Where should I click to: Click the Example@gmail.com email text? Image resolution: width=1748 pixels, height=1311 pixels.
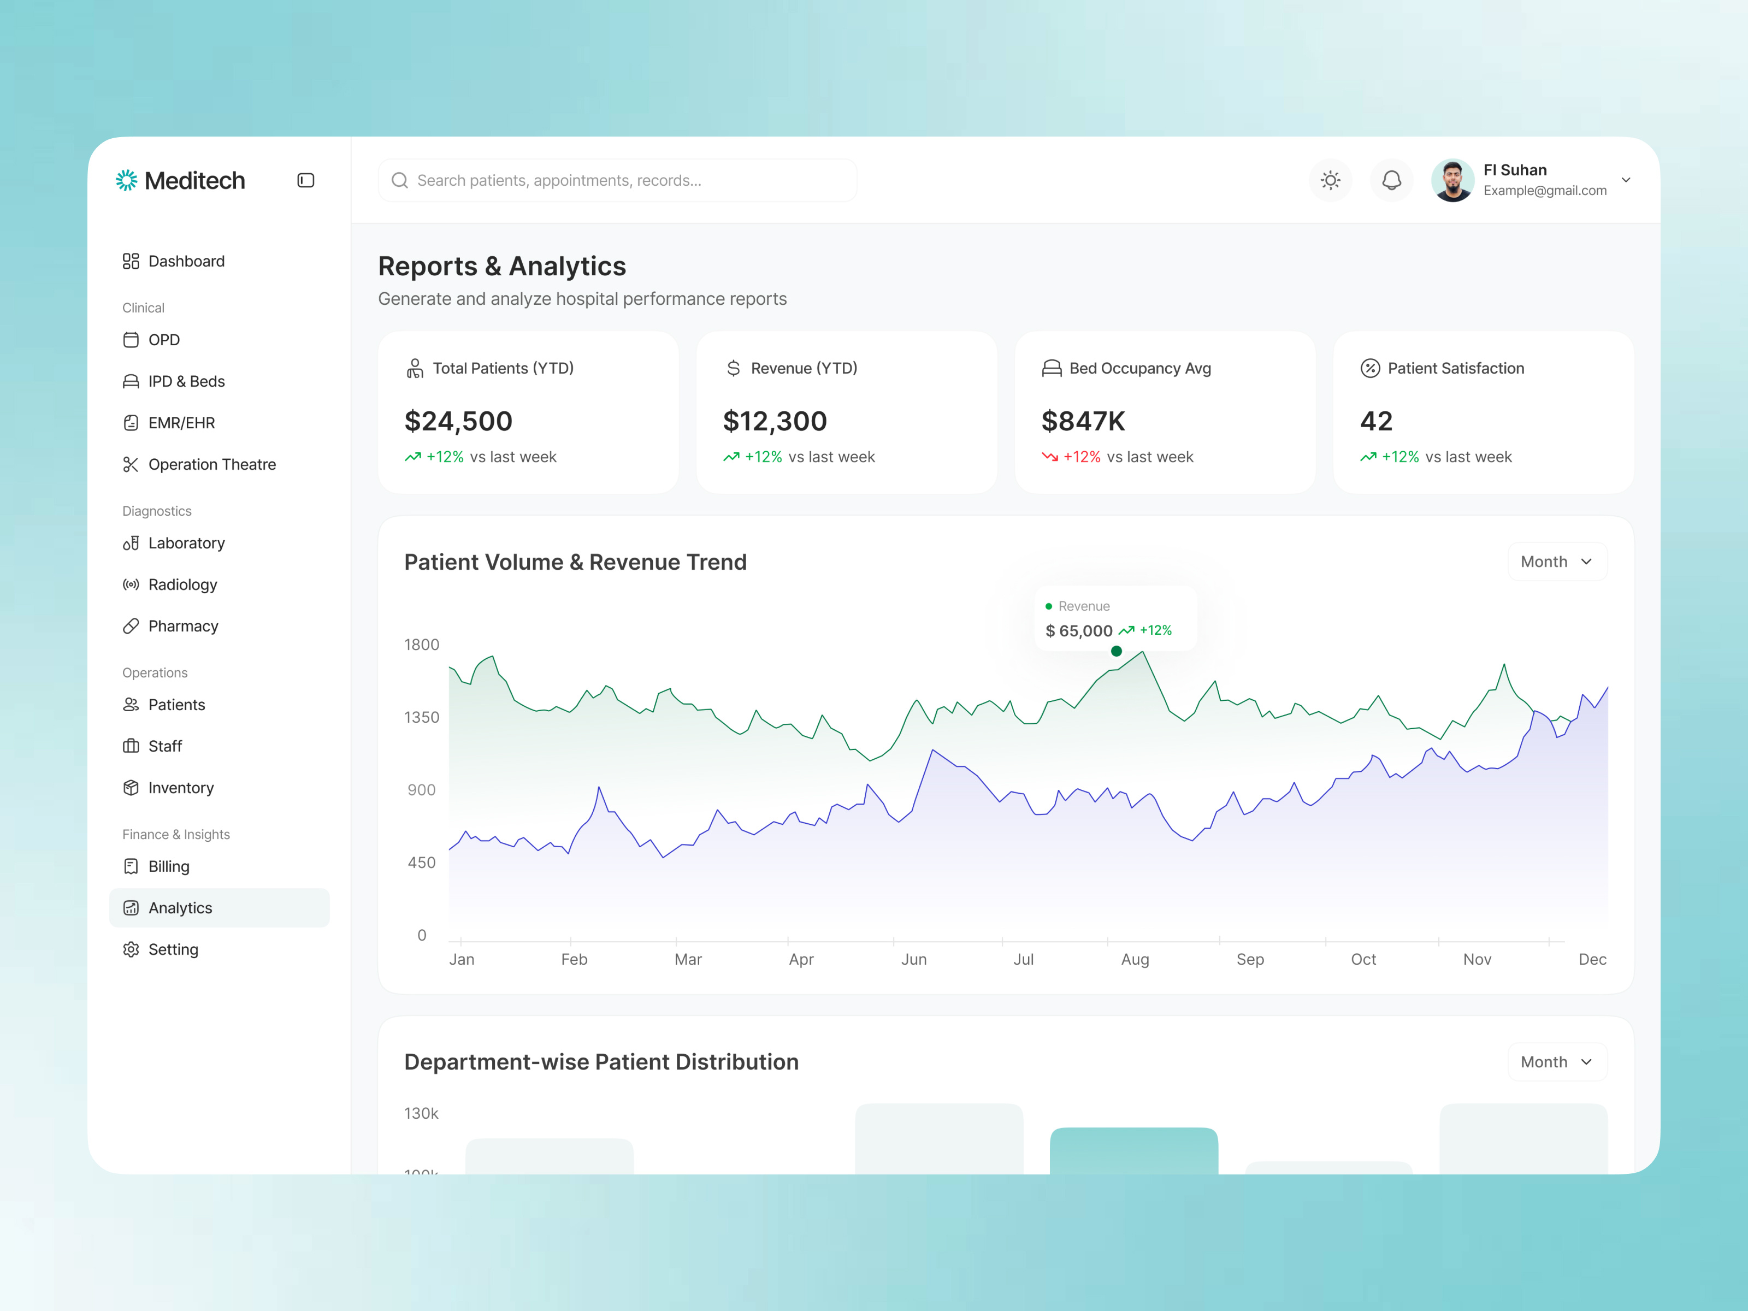[1545, 191]
